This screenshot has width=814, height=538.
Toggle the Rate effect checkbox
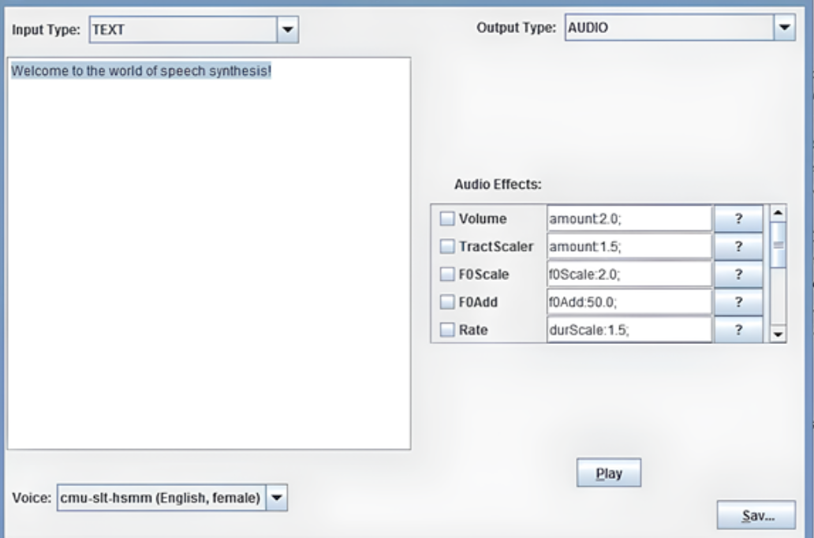(447, 330)
